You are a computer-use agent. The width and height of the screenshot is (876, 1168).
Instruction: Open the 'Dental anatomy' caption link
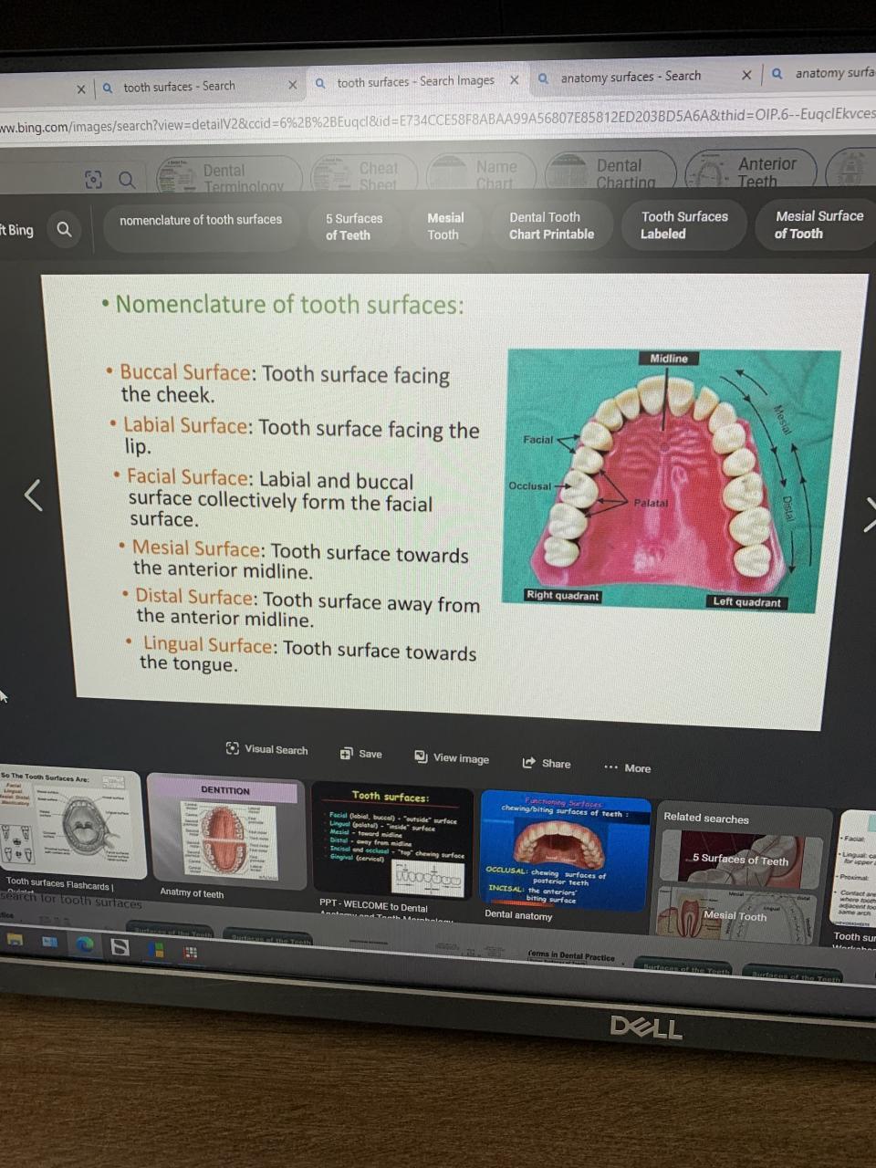click(x=518, y=915)
